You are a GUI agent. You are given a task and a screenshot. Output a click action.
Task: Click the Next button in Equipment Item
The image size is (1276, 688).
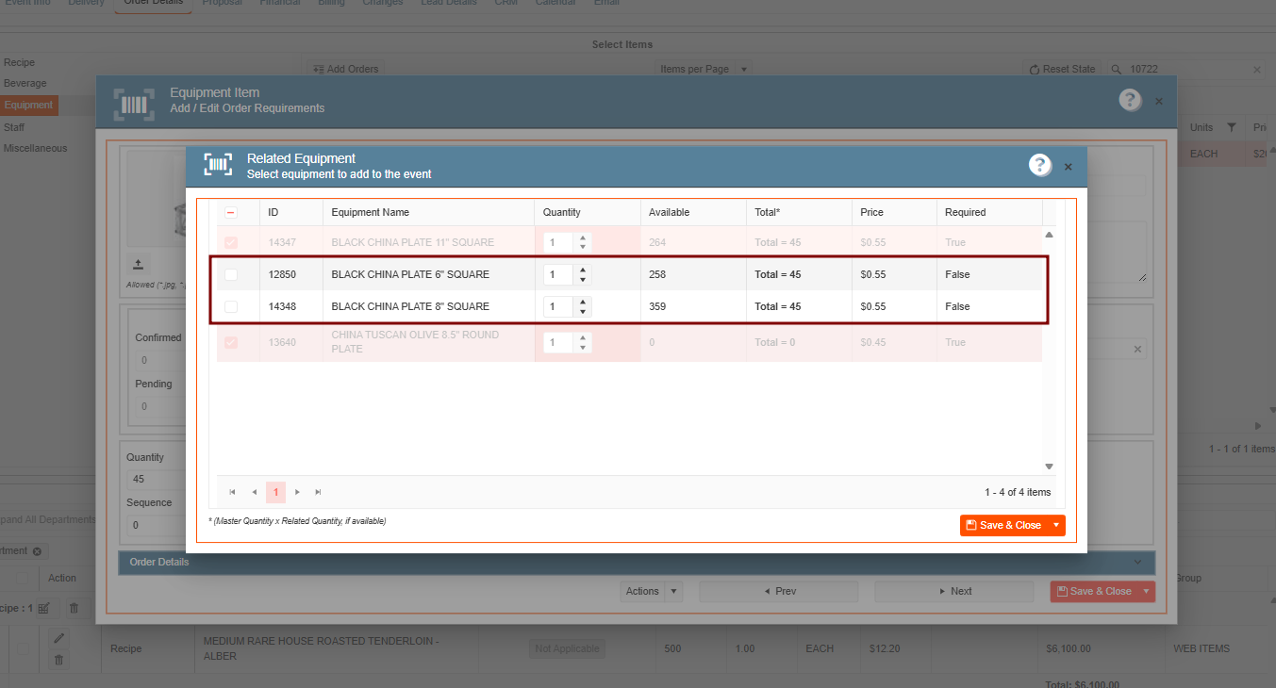tap(954, 591)
